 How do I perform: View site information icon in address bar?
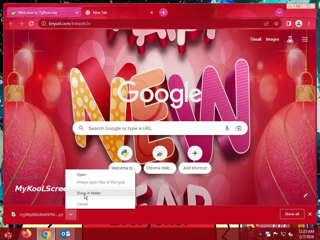44,24
